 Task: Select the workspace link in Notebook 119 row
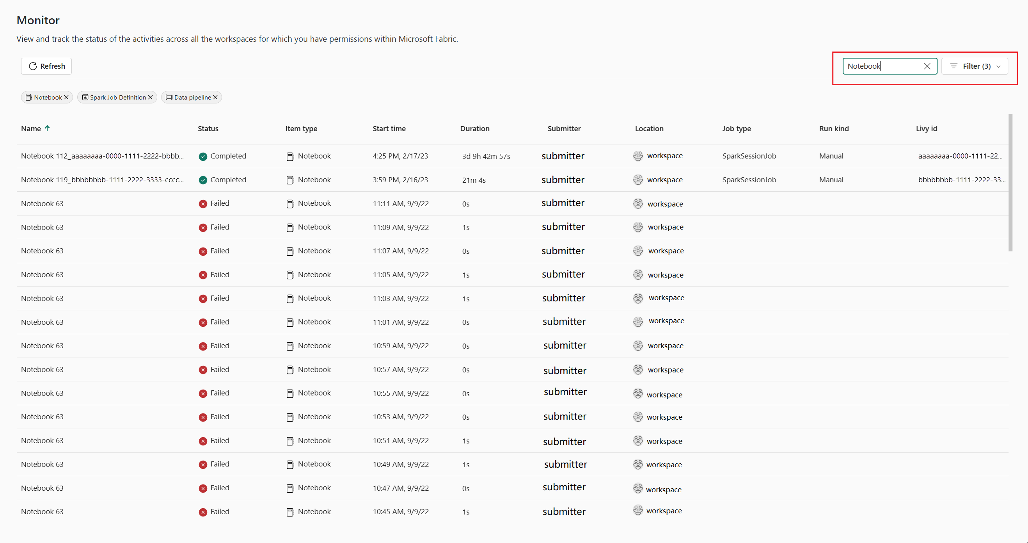664,180
